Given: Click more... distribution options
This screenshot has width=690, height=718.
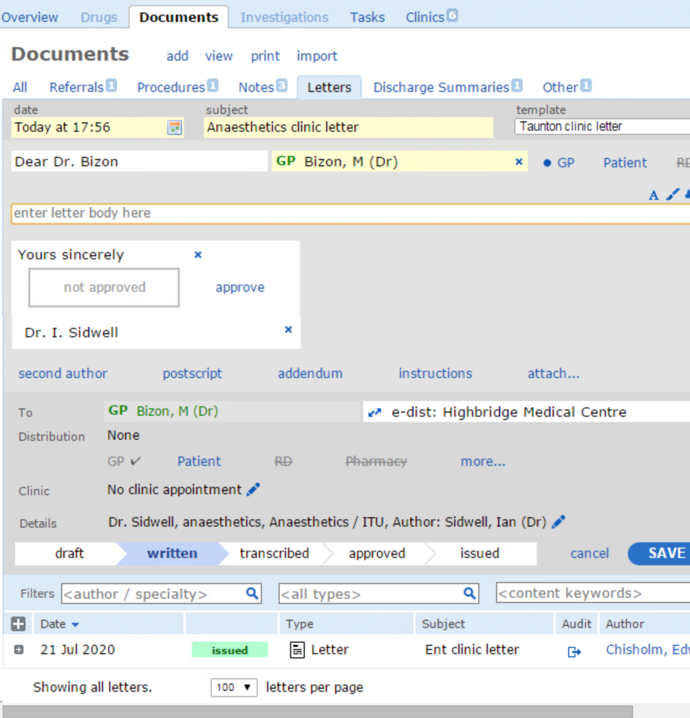Looking at the screenshot, I should coord(482,461).
